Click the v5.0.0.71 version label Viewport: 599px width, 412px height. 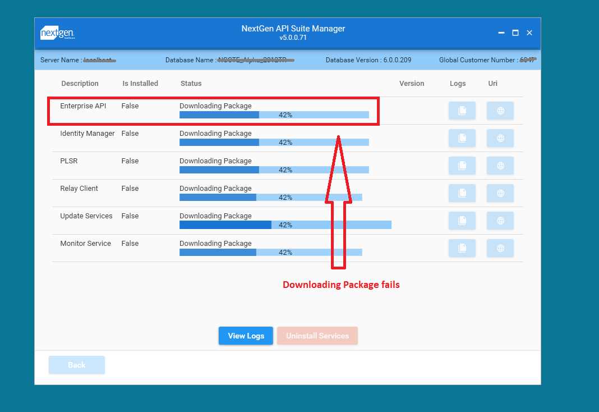[x=293, y=38]
